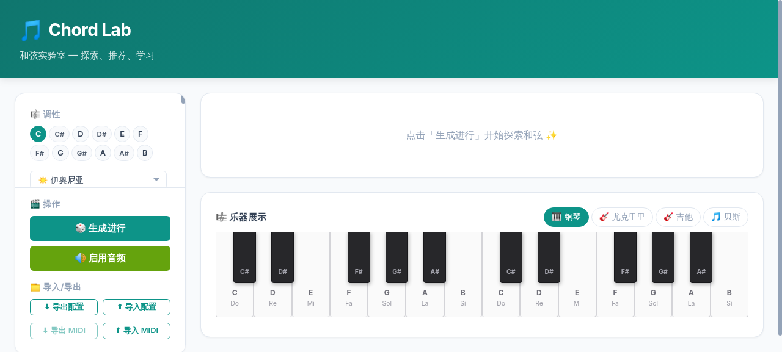Click the page vertical scrollbar
The height and width of the screenshot is (352, 782).
click(780, 167)
